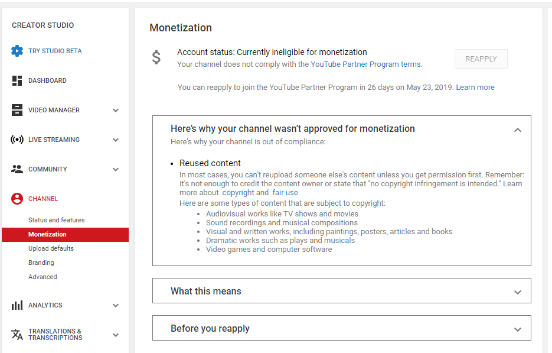Click the Learn more link
This screenshot has width=552, height=353.
click(475, 87)
